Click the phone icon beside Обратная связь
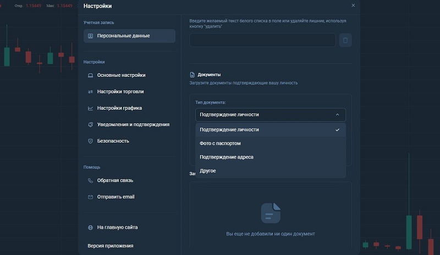The width and height of the screenshot is (440, 255). click(x=90, y=180)
